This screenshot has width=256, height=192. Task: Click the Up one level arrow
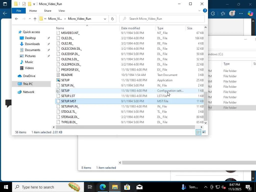[35, 19]
